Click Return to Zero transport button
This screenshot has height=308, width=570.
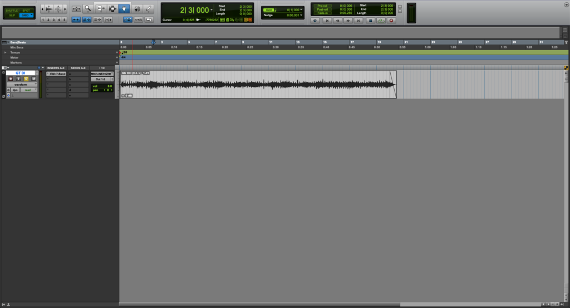(x=327, y=21)
